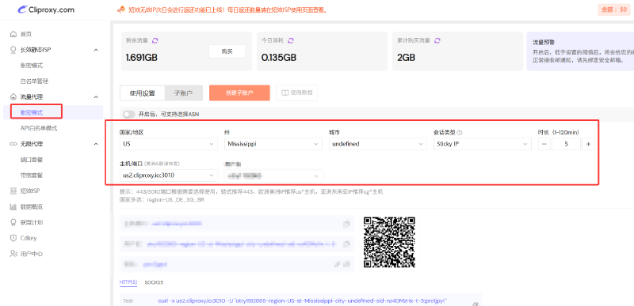Switch to the 子账户 tab
634x306 pixels.
click(183, 93)
